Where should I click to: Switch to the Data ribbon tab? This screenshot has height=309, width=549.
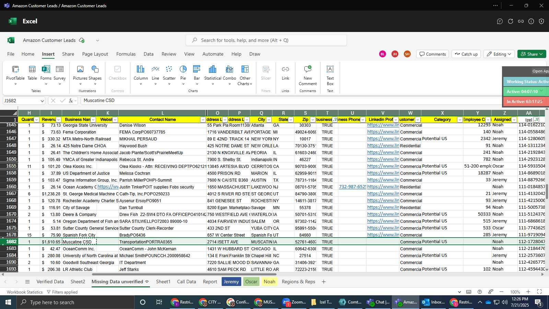coord(149,54)
